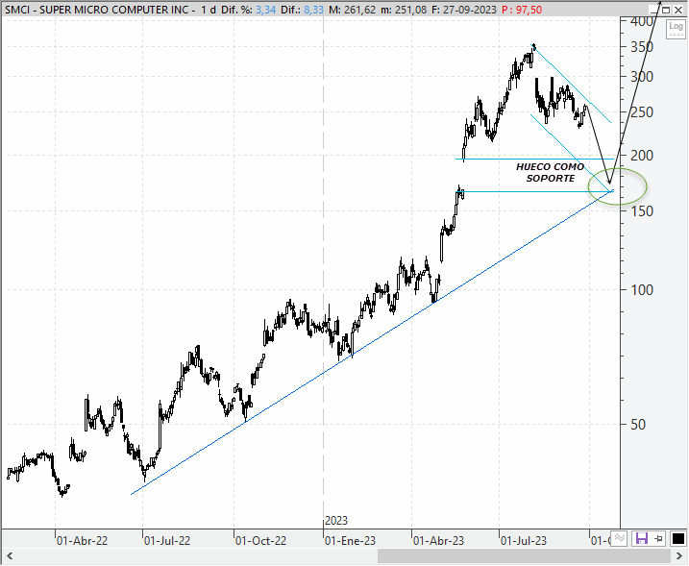689x566 pixels.
Task: Maximize the SMCI chart window
Action: coord(666,10)
